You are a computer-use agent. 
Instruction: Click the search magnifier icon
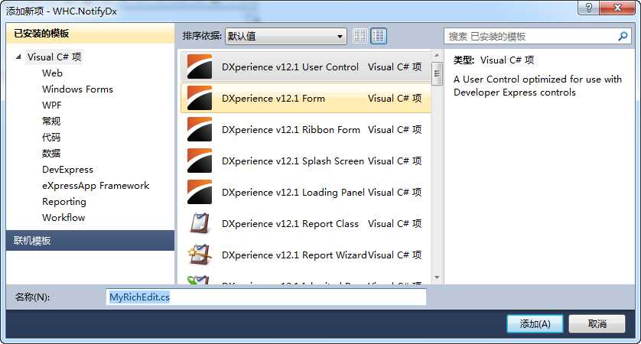(x=623, y=37)
